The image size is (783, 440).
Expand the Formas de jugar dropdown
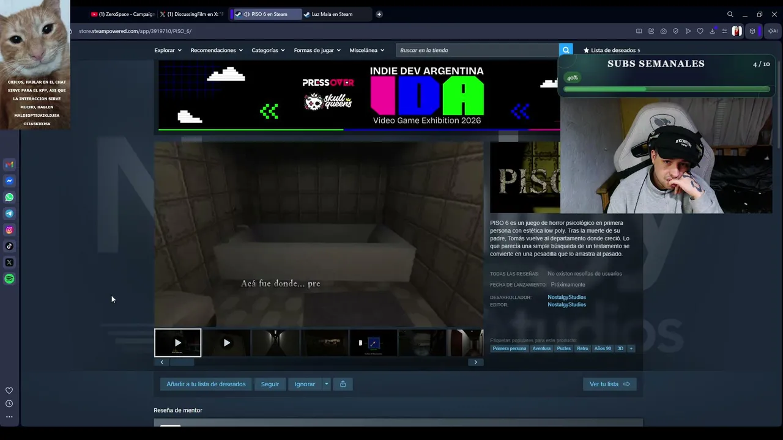317,50
